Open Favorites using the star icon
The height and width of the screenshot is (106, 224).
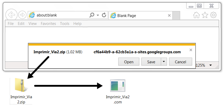205,15
